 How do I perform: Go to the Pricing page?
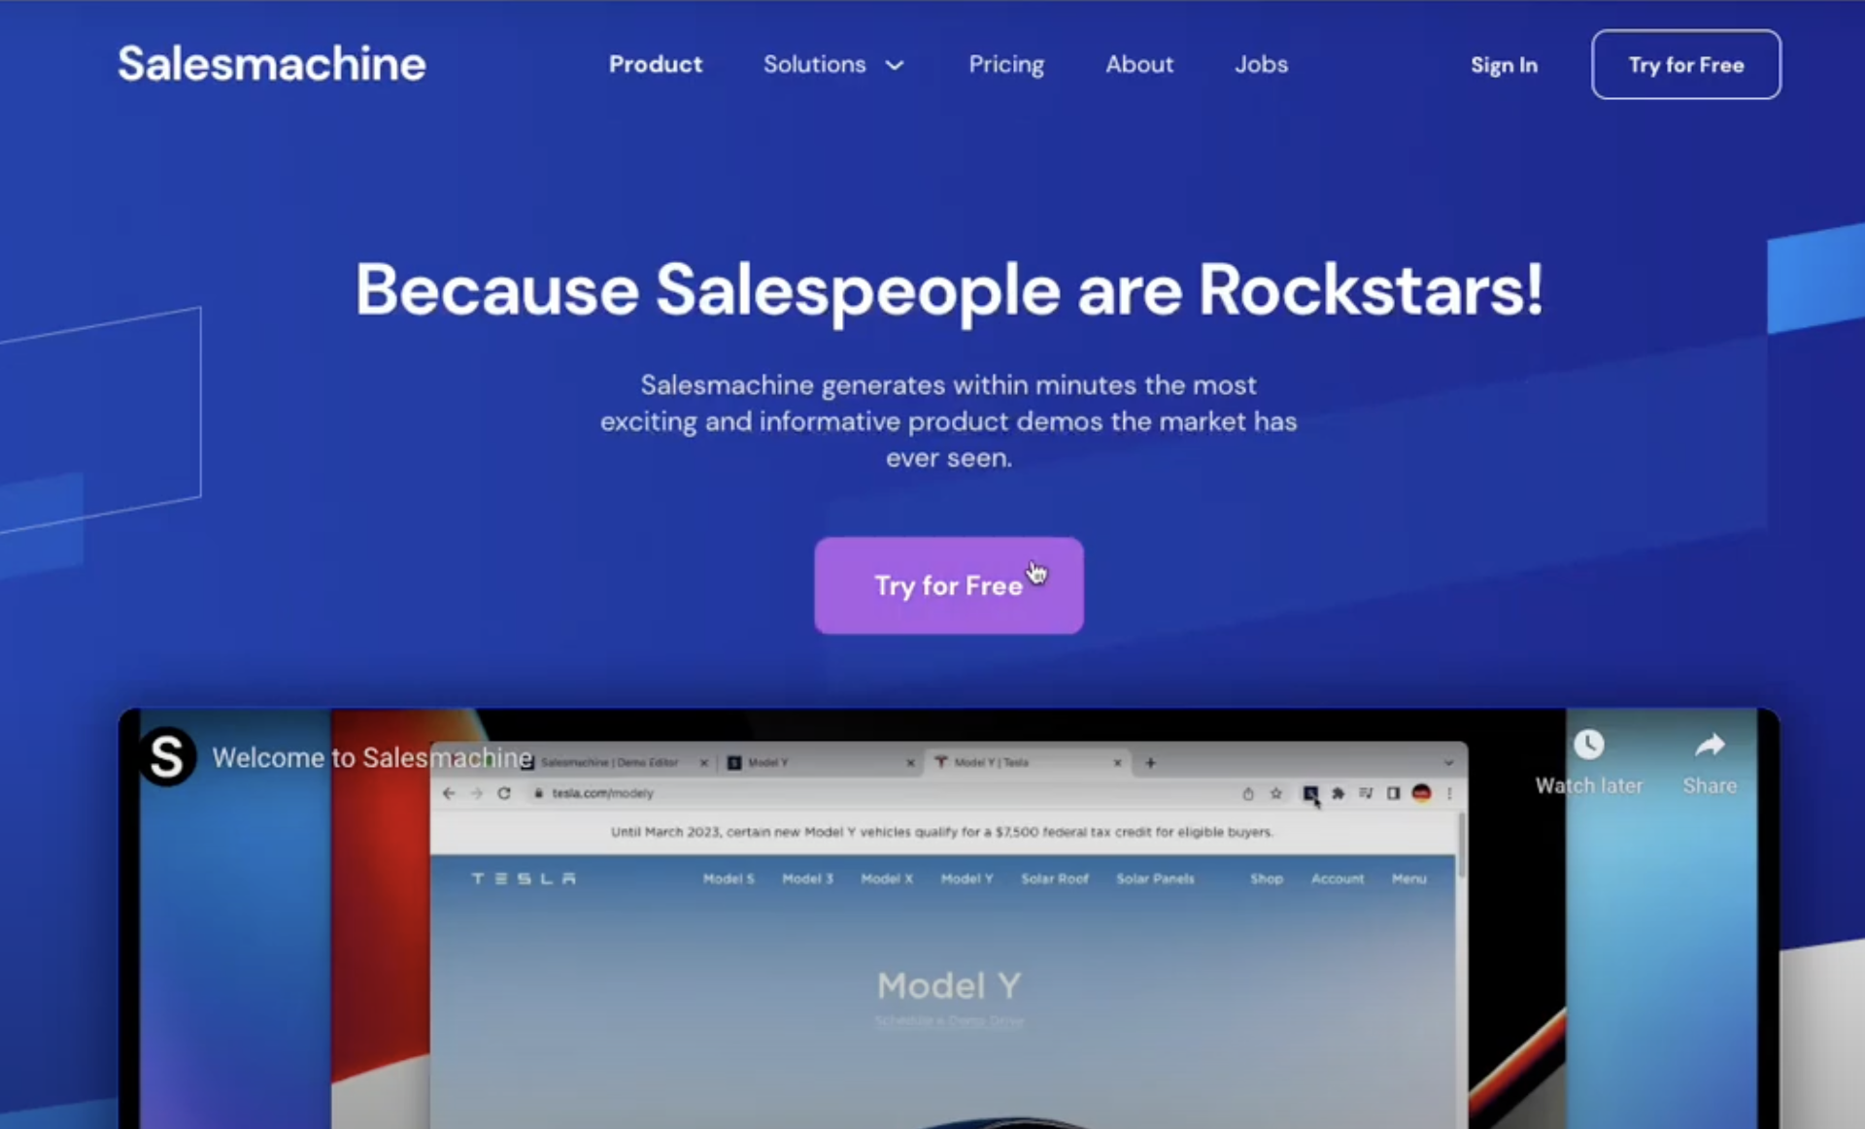(1005, 64)
